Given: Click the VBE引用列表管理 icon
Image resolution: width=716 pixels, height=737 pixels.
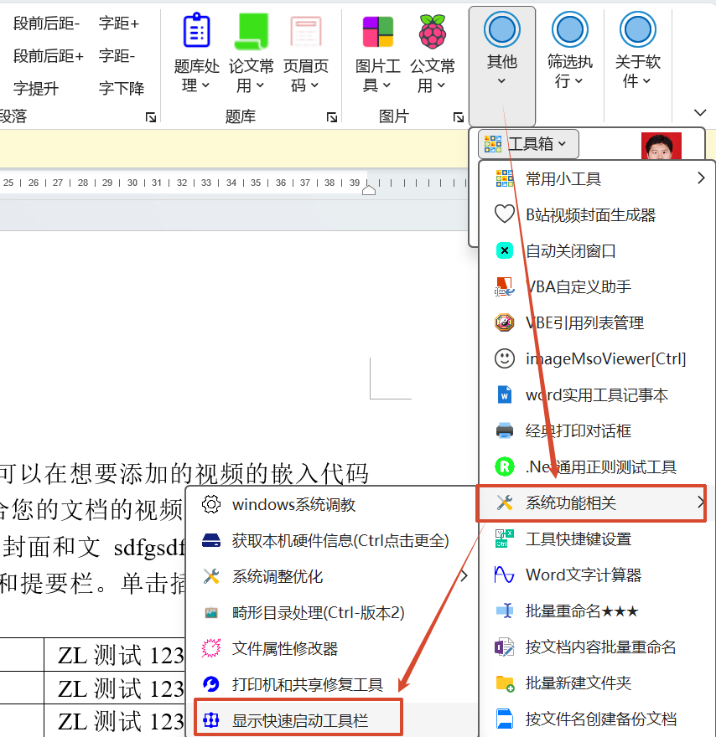Looking at the screenshot, I should pyautogui.click(x=505, y=322).
